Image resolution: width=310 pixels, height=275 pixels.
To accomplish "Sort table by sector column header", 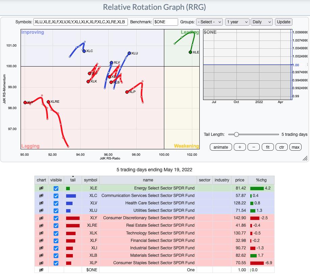I will 204,180.
